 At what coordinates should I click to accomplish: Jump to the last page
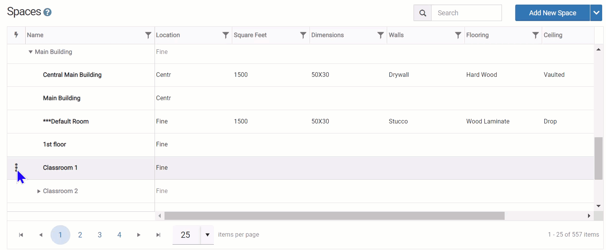point(158,235)
